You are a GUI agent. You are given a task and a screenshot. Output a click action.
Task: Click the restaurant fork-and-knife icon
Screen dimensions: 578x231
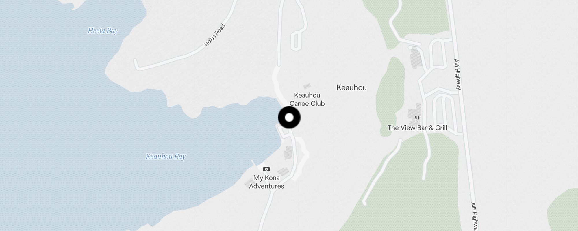point(417,119)
